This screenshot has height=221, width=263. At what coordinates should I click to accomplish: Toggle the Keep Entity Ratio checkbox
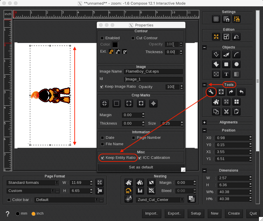click(x=102, y=158)
